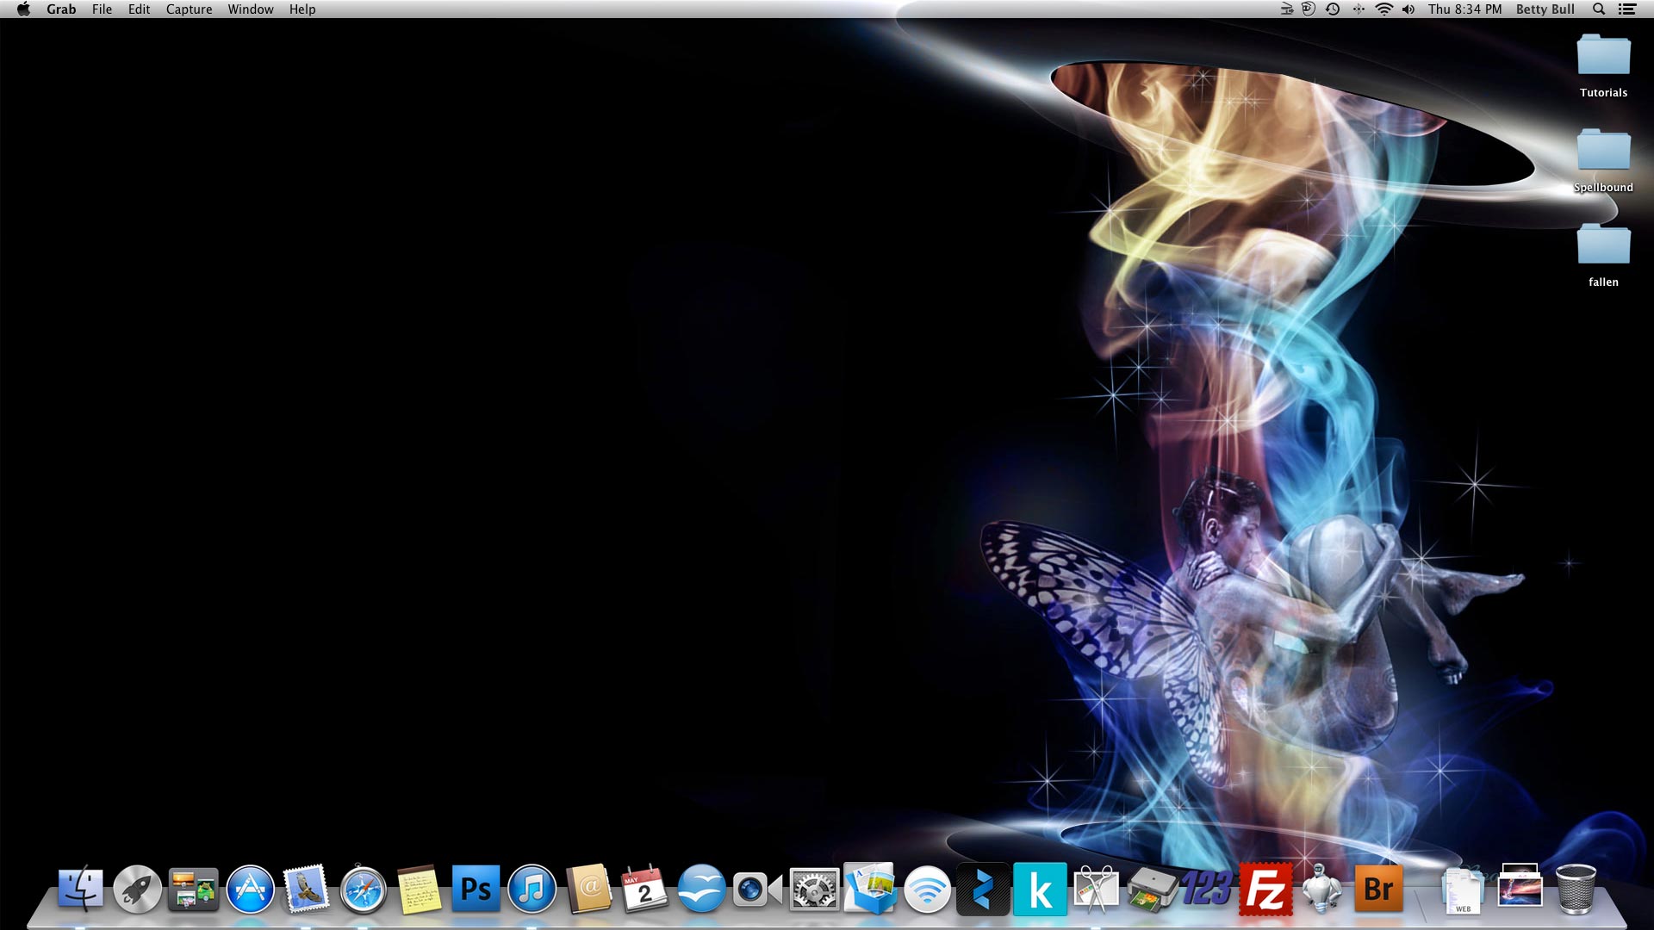
Task: Open the Edit menu
Action: coord(139,9)
